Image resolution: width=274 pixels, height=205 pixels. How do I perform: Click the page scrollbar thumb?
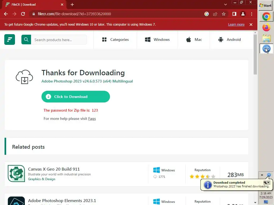point(255,54)
